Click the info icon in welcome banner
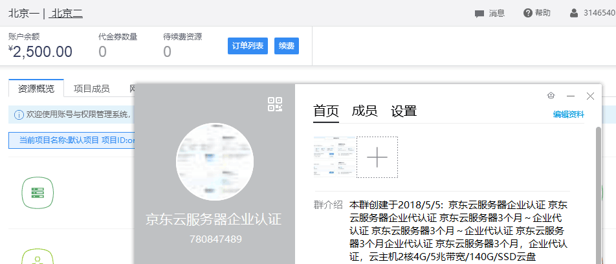Image resolution: width=616 pixels, height=264 pixels. point(19,115)
